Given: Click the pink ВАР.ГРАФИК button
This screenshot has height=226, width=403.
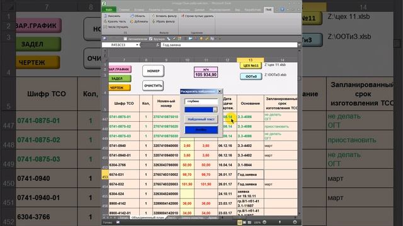Looking at the screenshot, I should coord(120,69).
